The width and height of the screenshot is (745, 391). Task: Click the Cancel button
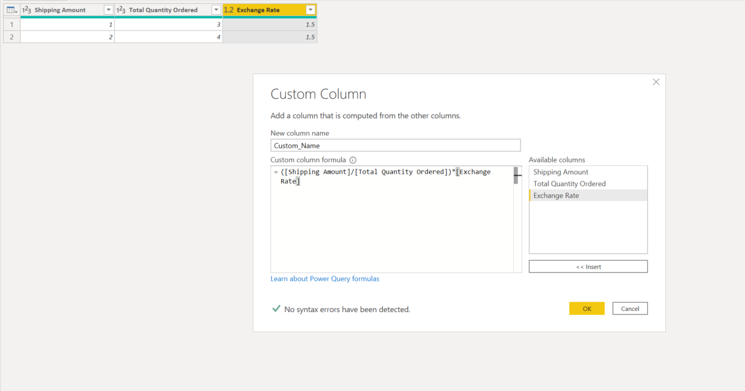630,309
